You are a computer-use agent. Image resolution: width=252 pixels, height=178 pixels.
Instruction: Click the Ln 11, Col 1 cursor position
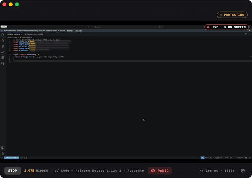[x=209, y=158]
